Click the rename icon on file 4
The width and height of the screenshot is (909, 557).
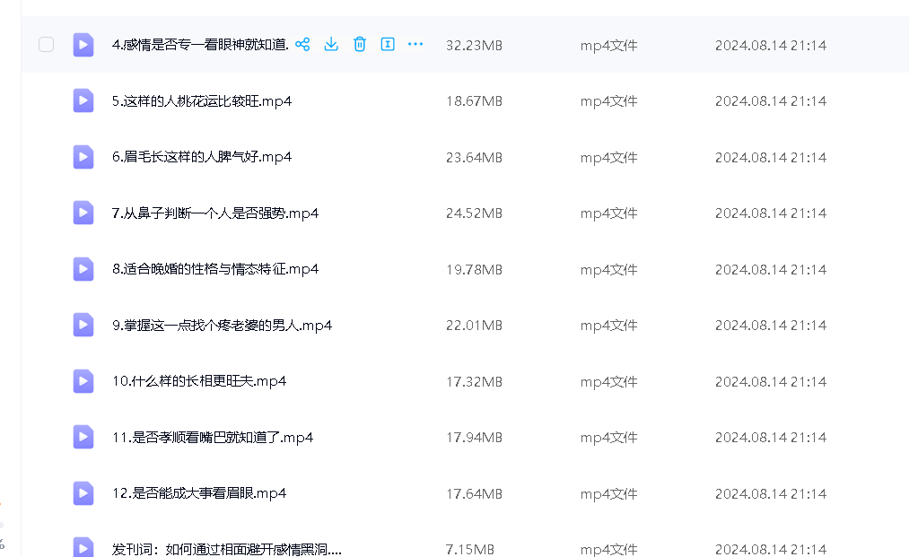coord(388,44)
